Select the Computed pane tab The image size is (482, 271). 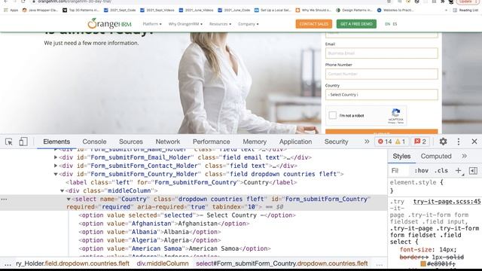(436, 156)
